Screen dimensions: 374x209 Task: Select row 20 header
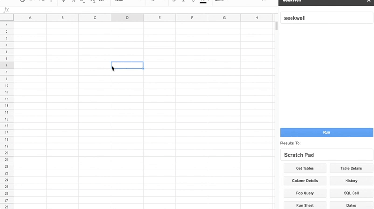(7, 153)
